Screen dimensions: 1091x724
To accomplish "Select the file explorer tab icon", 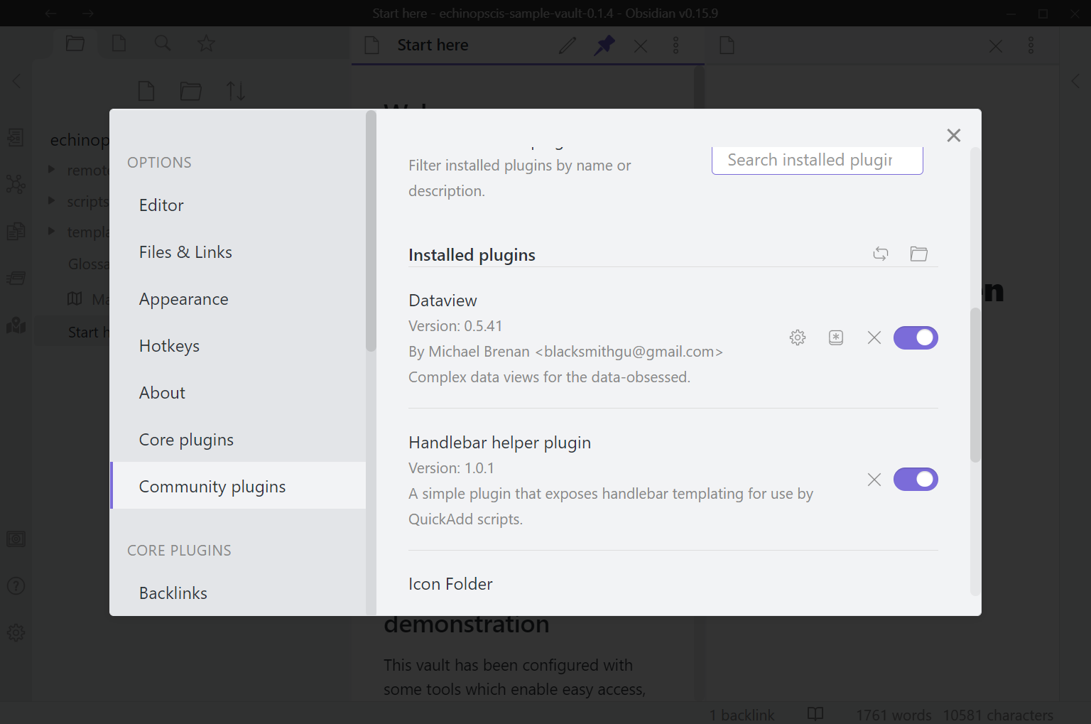I will click(75, 44).
